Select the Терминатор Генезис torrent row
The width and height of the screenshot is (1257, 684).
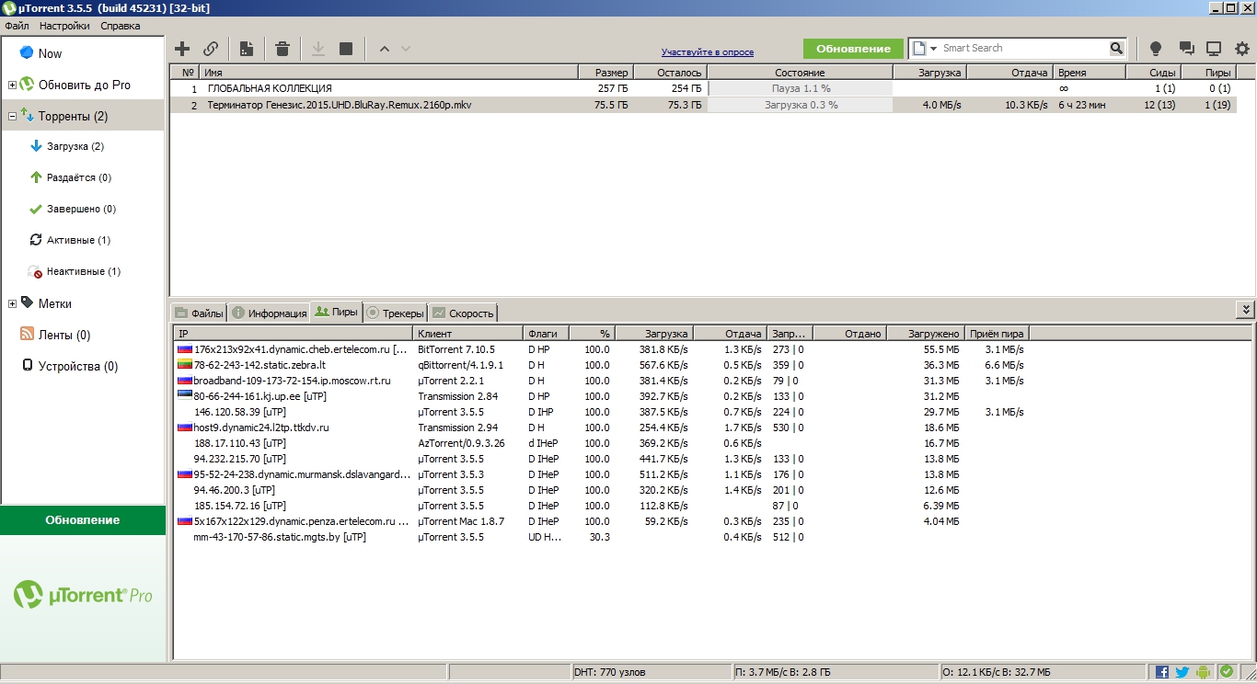pos(702,105)
